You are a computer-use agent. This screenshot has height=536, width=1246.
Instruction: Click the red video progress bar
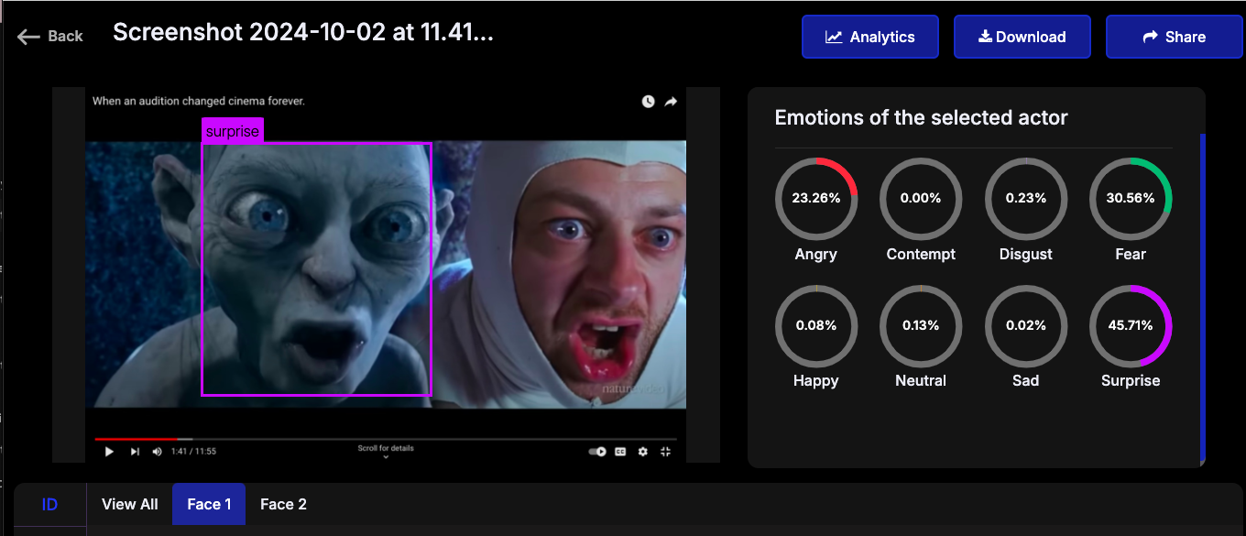(137, 440)
